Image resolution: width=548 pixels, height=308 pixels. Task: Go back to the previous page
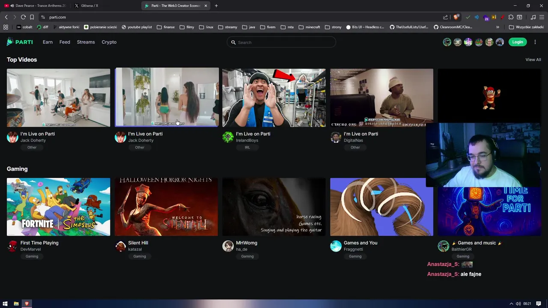tap(6, 17)
